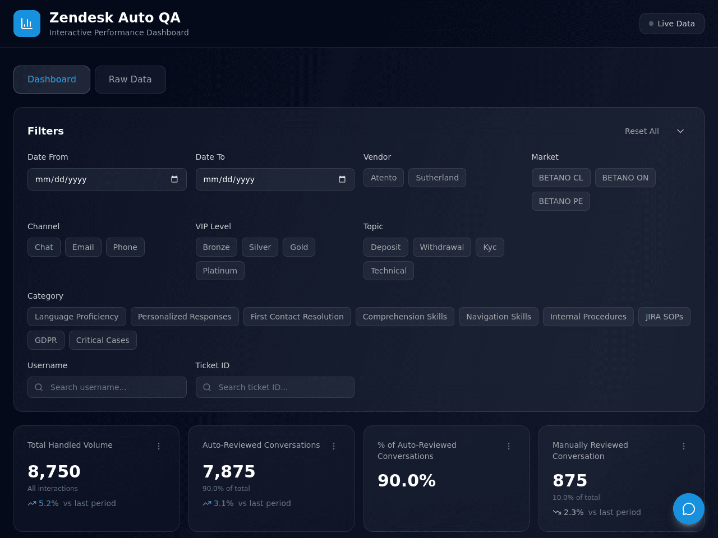The height and width of the screenshot is (538, 718).
Task: Click the ticket ID search magnifier icon
Action: click(207, 387)
